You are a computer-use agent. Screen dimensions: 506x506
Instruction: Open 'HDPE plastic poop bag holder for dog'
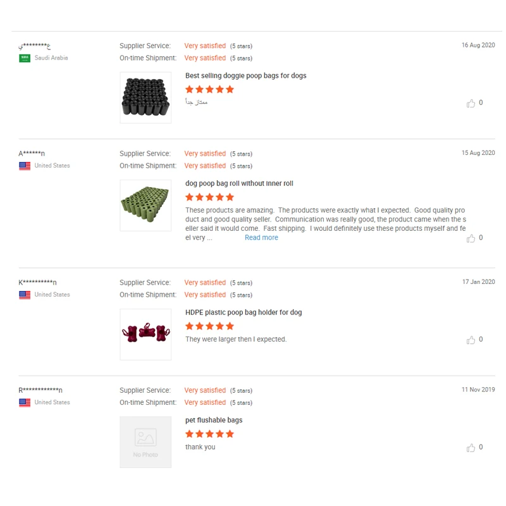point(244,312)
